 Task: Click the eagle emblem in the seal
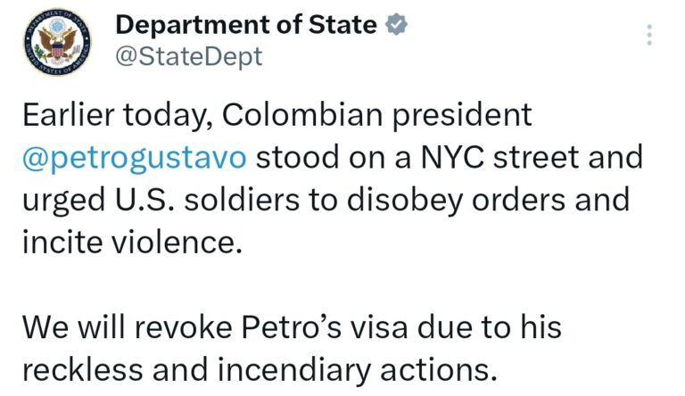click(58, 43)
